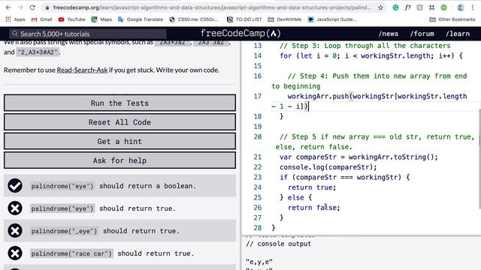Focus the Search 5,000+ tutorials field
Screen dimensions: 481x270
(88, 34)
